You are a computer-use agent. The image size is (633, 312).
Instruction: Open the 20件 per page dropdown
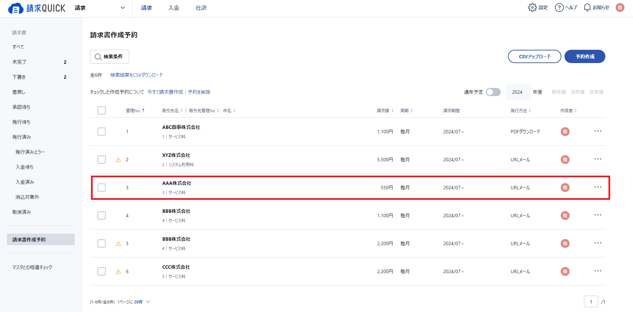point(142,302)
